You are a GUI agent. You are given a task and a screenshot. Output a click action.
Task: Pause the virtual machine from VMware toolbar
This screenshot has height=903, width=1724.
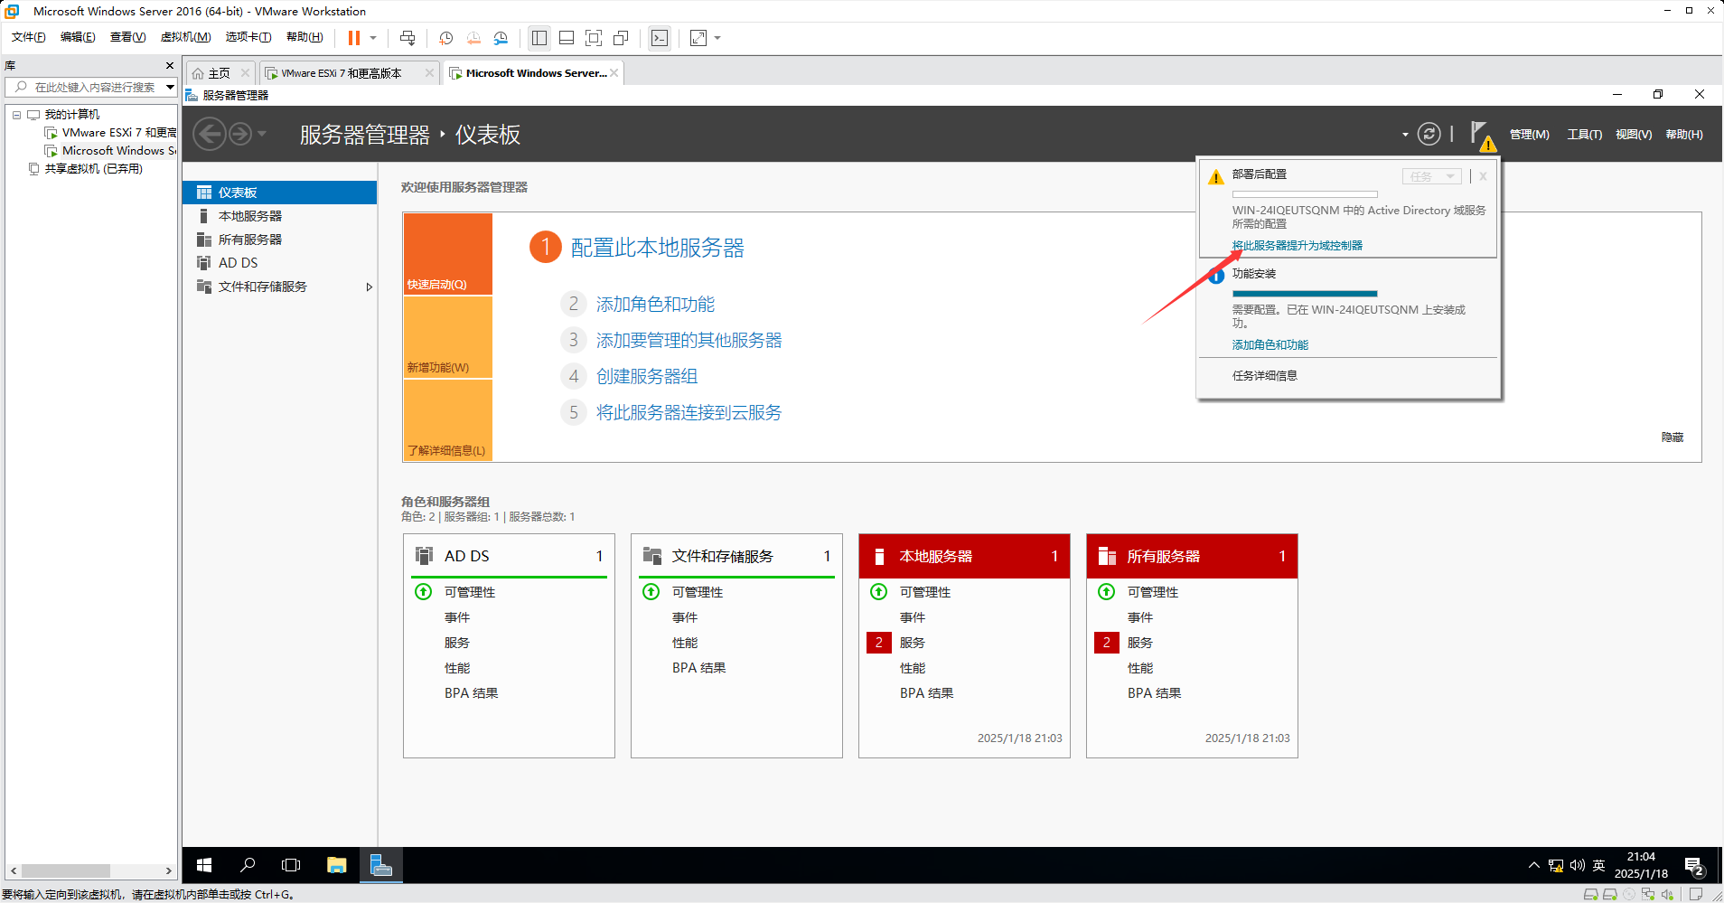pos(354,38)
